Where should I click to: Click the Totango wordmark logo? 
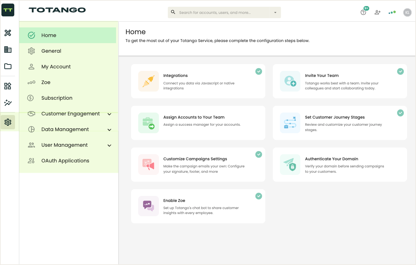pos(57,10)
